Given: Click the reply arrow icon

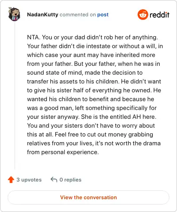Looking at the screenshot, I should coord(54,180).
